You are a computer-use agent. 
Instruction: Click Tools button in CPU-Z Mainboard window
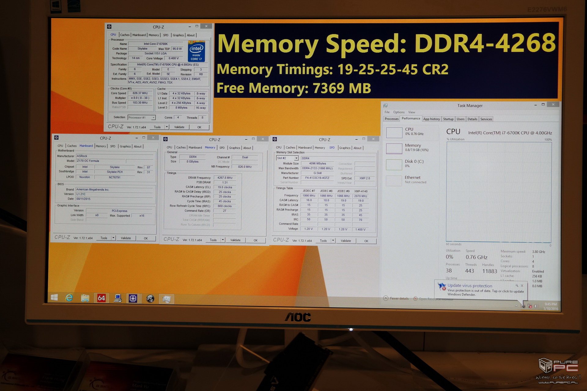pos(104,238)
